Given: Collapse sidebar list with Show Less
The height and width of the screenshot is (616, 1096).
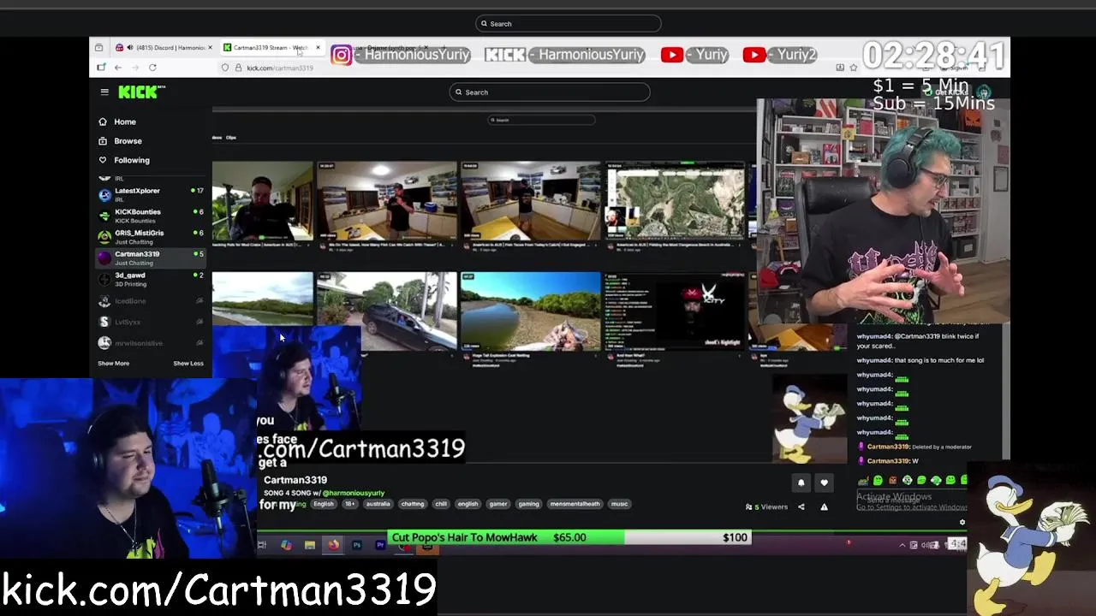Looking at the screenshot, I should point(188,364).
